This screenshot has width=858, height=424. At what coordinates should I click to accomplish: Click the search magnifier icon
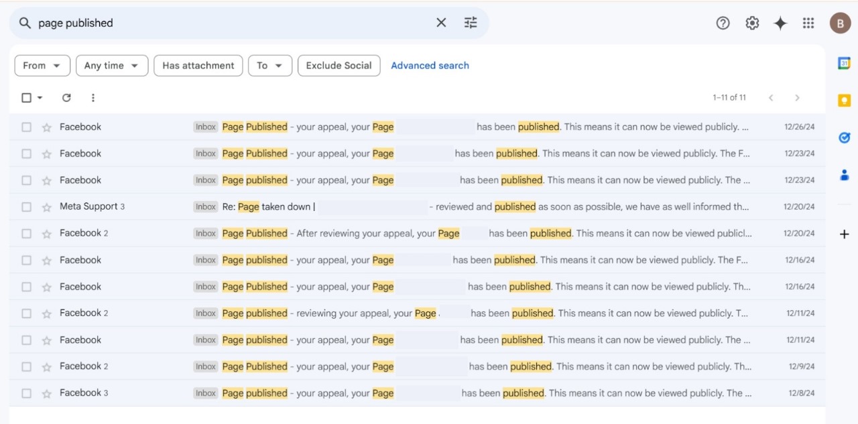point(25,23)
